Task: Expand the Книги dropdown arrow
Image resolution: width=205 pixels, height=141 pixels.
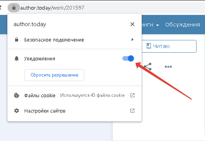Action: [x=158, y=25]
